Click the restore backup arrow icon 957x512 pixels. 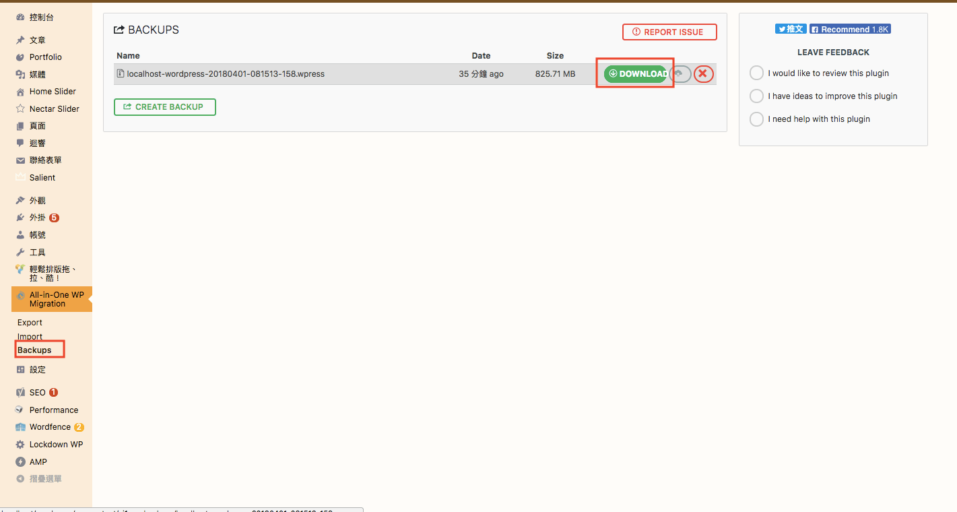pyautogui.click(x=681, y=73)
